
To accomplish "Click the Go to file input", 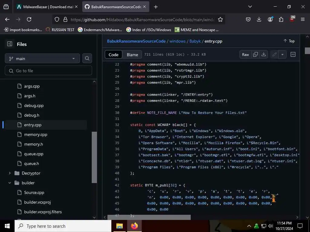I will coord(48,71).
